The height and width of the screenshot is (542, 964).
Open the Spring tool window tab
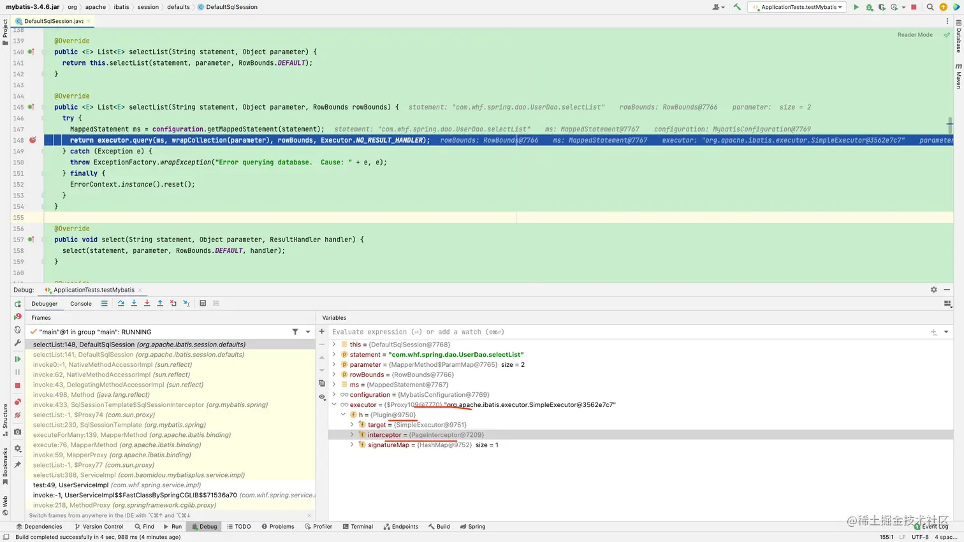point(472,527)
